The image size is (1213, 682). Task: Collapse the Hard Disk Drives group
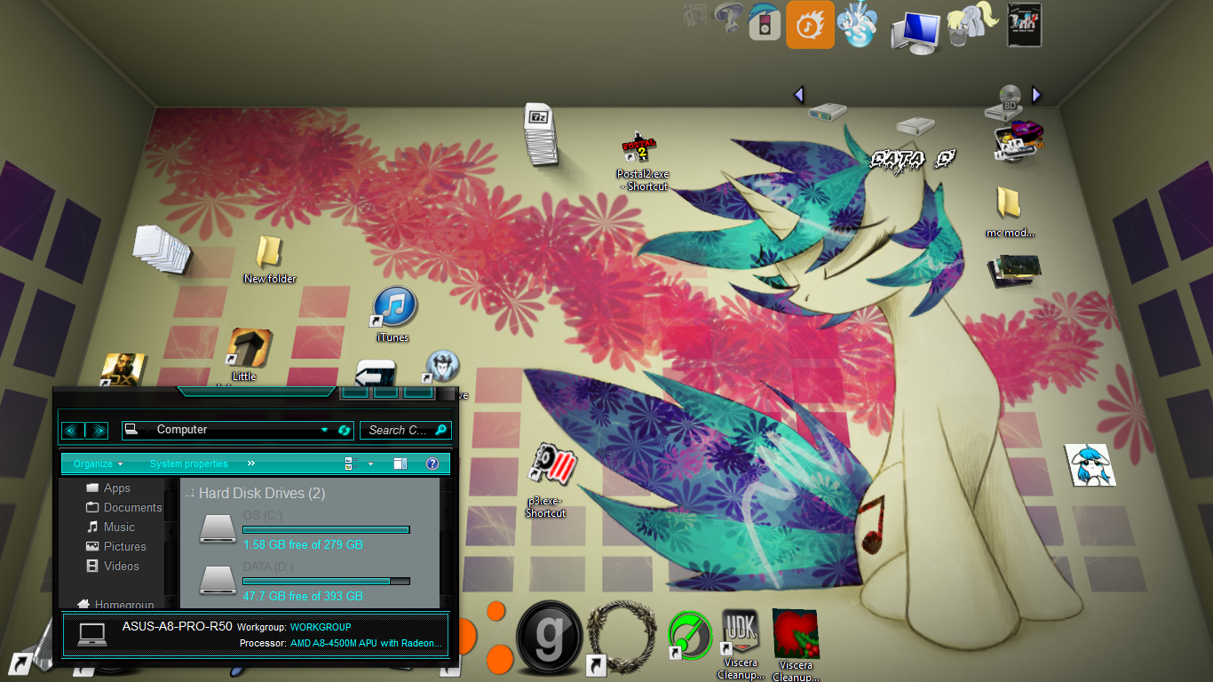pyautogui.click(x=190, y=493)
